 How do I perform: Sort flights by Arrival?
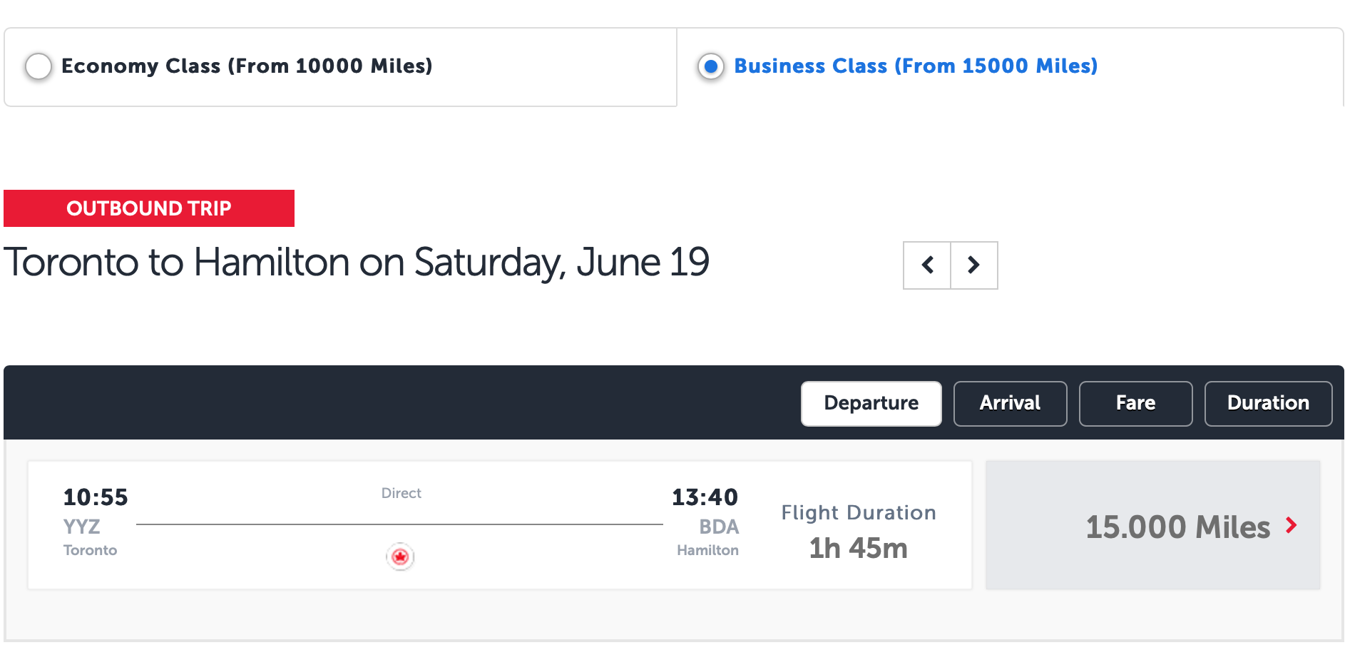(1011, 404)
